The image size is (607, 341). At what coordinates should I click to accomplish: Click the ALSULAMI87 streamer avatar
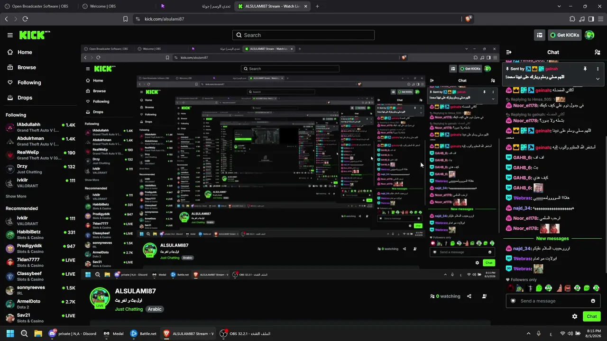click(x=100, y=298)
